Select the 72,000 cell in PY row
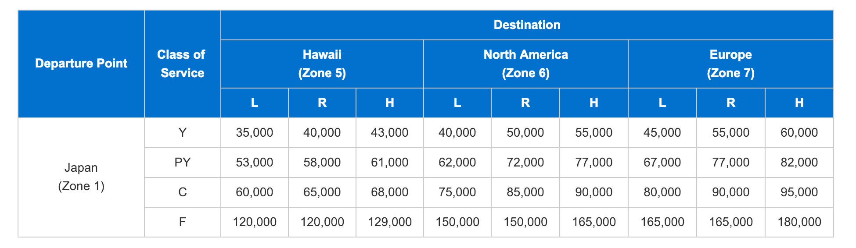Screen dimensions: 856x248 525,163
